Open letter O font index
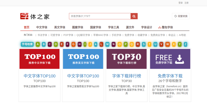Image resolution: width=207 pixels, height=103 pixels. click(120, 44)
